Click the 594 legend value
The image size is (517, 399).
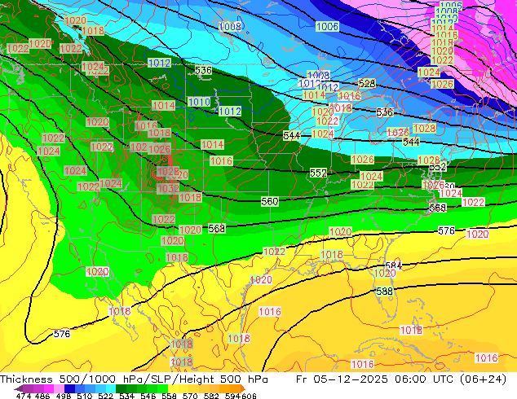pos(232,396)
